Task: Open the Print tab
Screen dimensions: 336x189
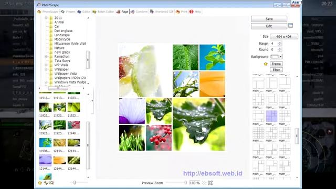Action: click(181, 12)
